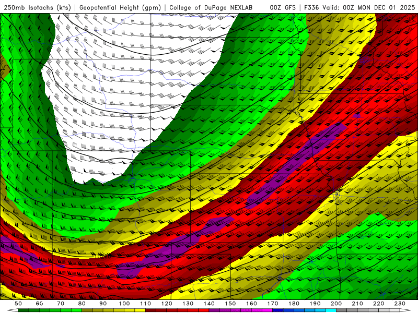Click the 80 value on the color scale
Image resolution: width=418 pixels, height=313 pixels.
[x=82, y=304]
